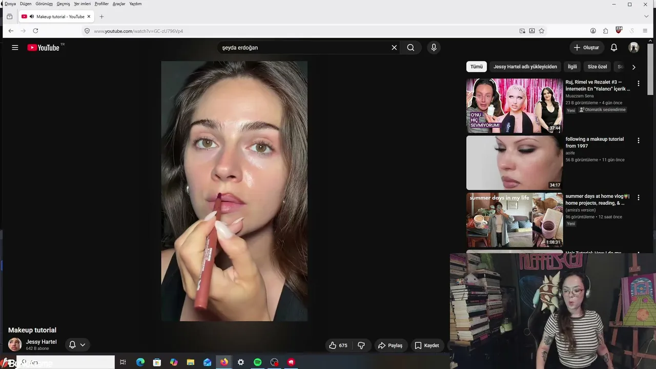Select the Size özel filter chip
The image size is (656, 369).
pyautogui.click(x=597, y=67)
